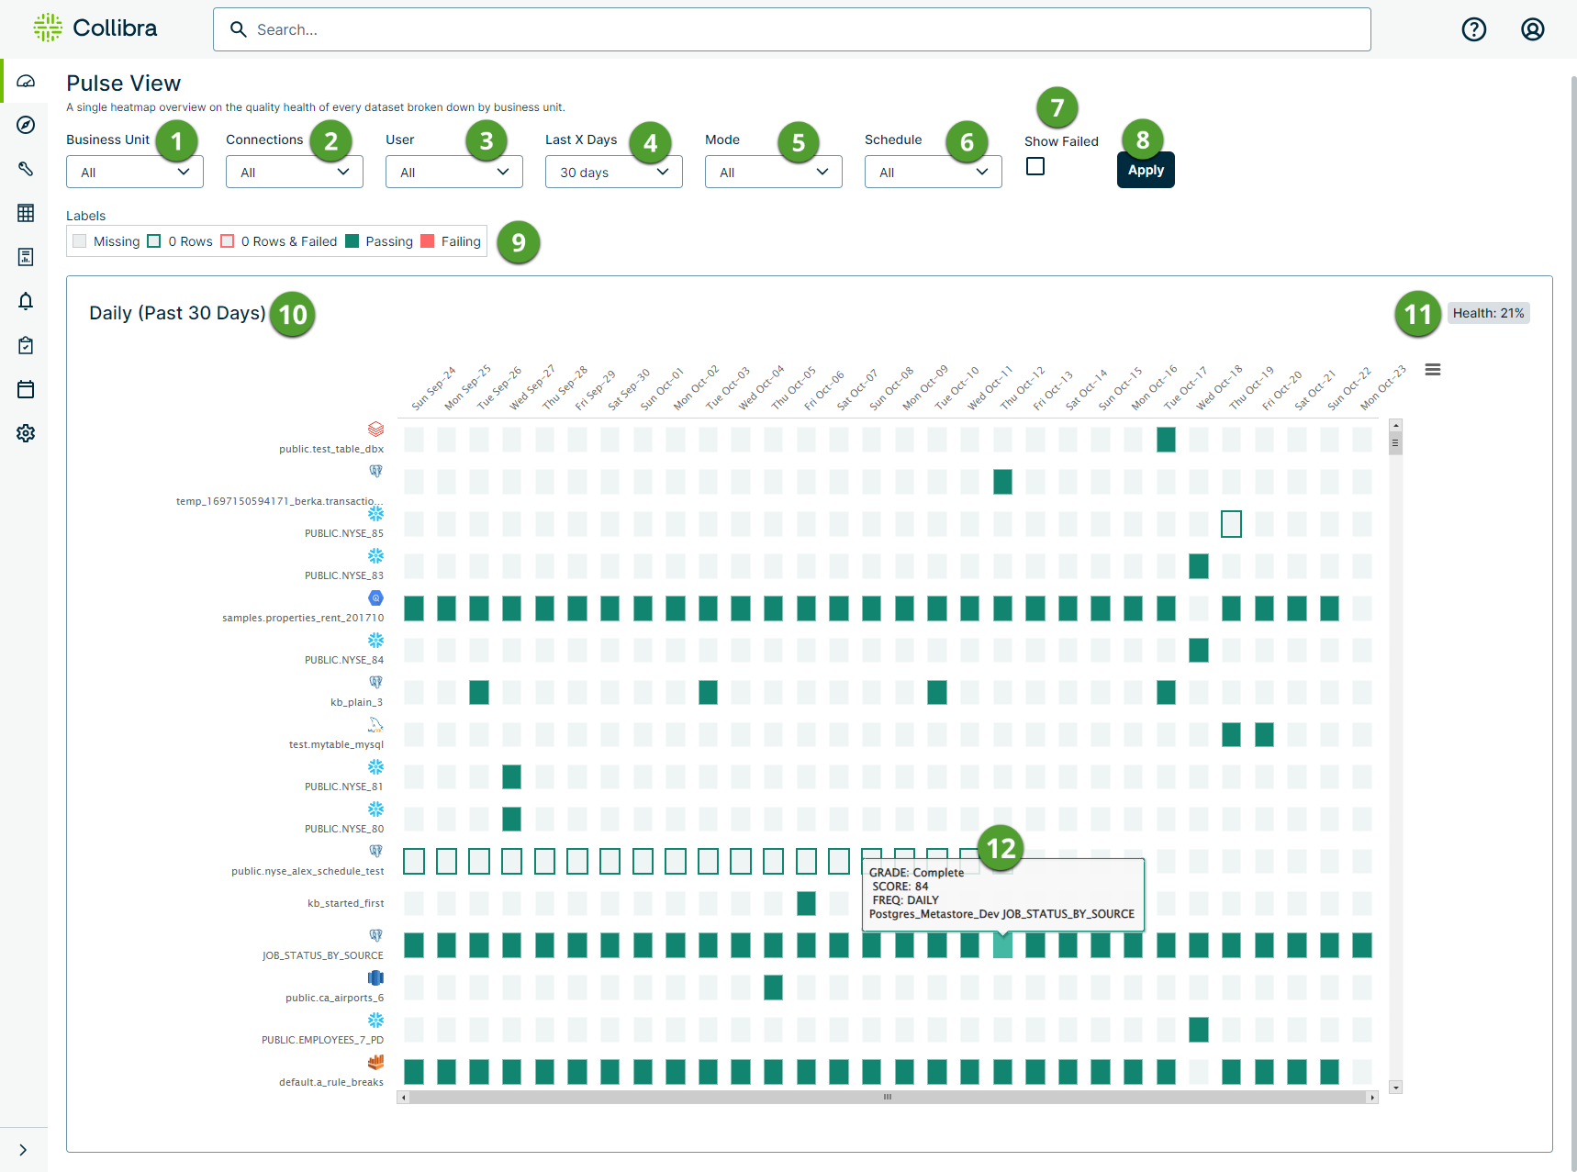
Task: Click the calendar scheduler icon in sidebar
Action: coord(26,389)
